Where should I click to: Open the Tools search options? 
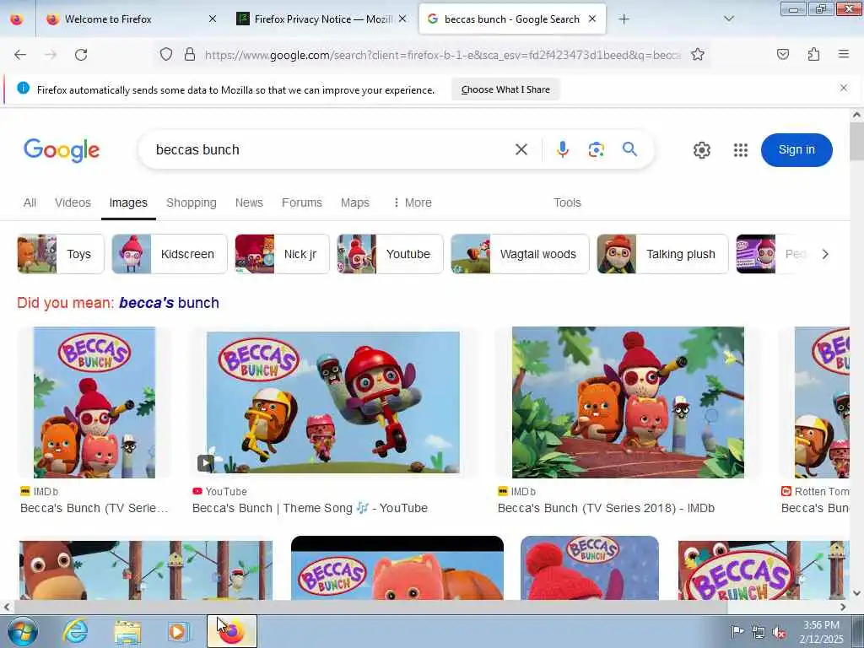pos(567,202)
